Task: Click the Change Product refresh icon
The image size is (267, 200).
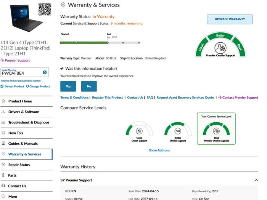Action: (27, 86)
